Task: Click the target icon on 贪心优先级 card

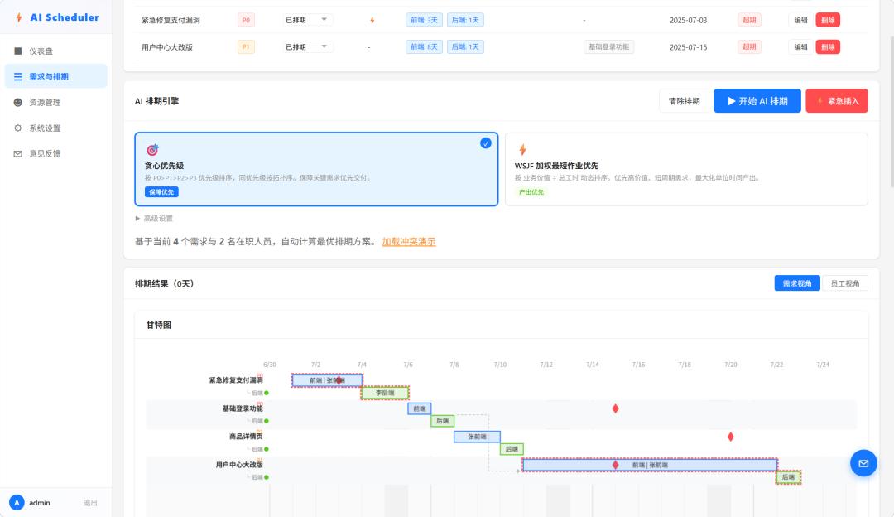Action: (152, 149)
